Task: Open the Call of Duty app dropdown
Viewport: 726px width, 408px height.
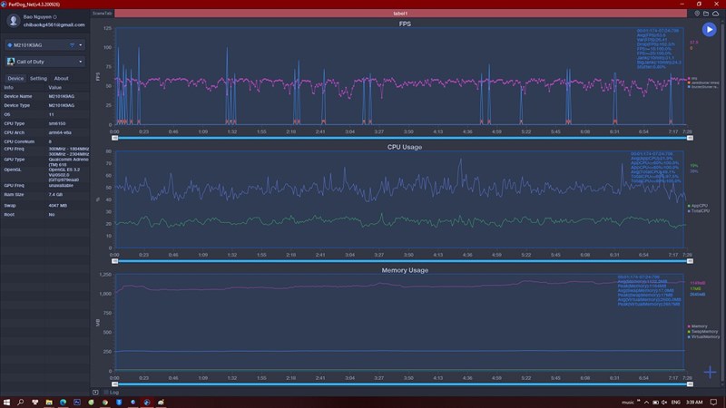Action: click(81, 62)
